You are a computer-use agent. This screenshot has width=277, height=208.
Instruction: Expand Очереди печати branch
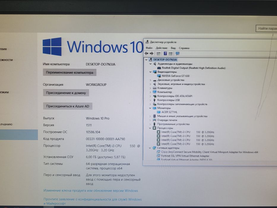point(150,120)
